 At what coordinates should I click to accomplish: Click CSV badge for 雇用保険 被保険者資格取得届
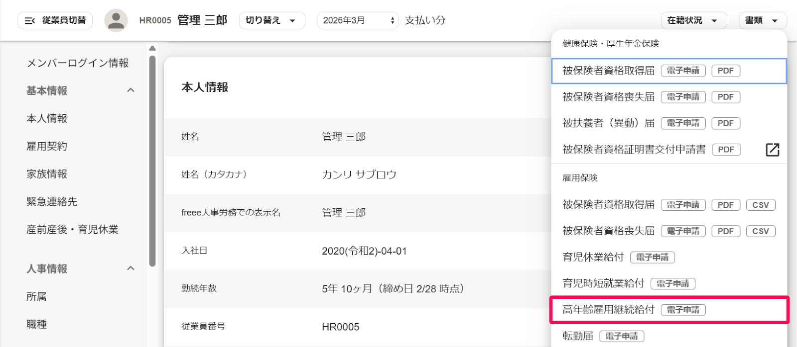tap(761, 205)
